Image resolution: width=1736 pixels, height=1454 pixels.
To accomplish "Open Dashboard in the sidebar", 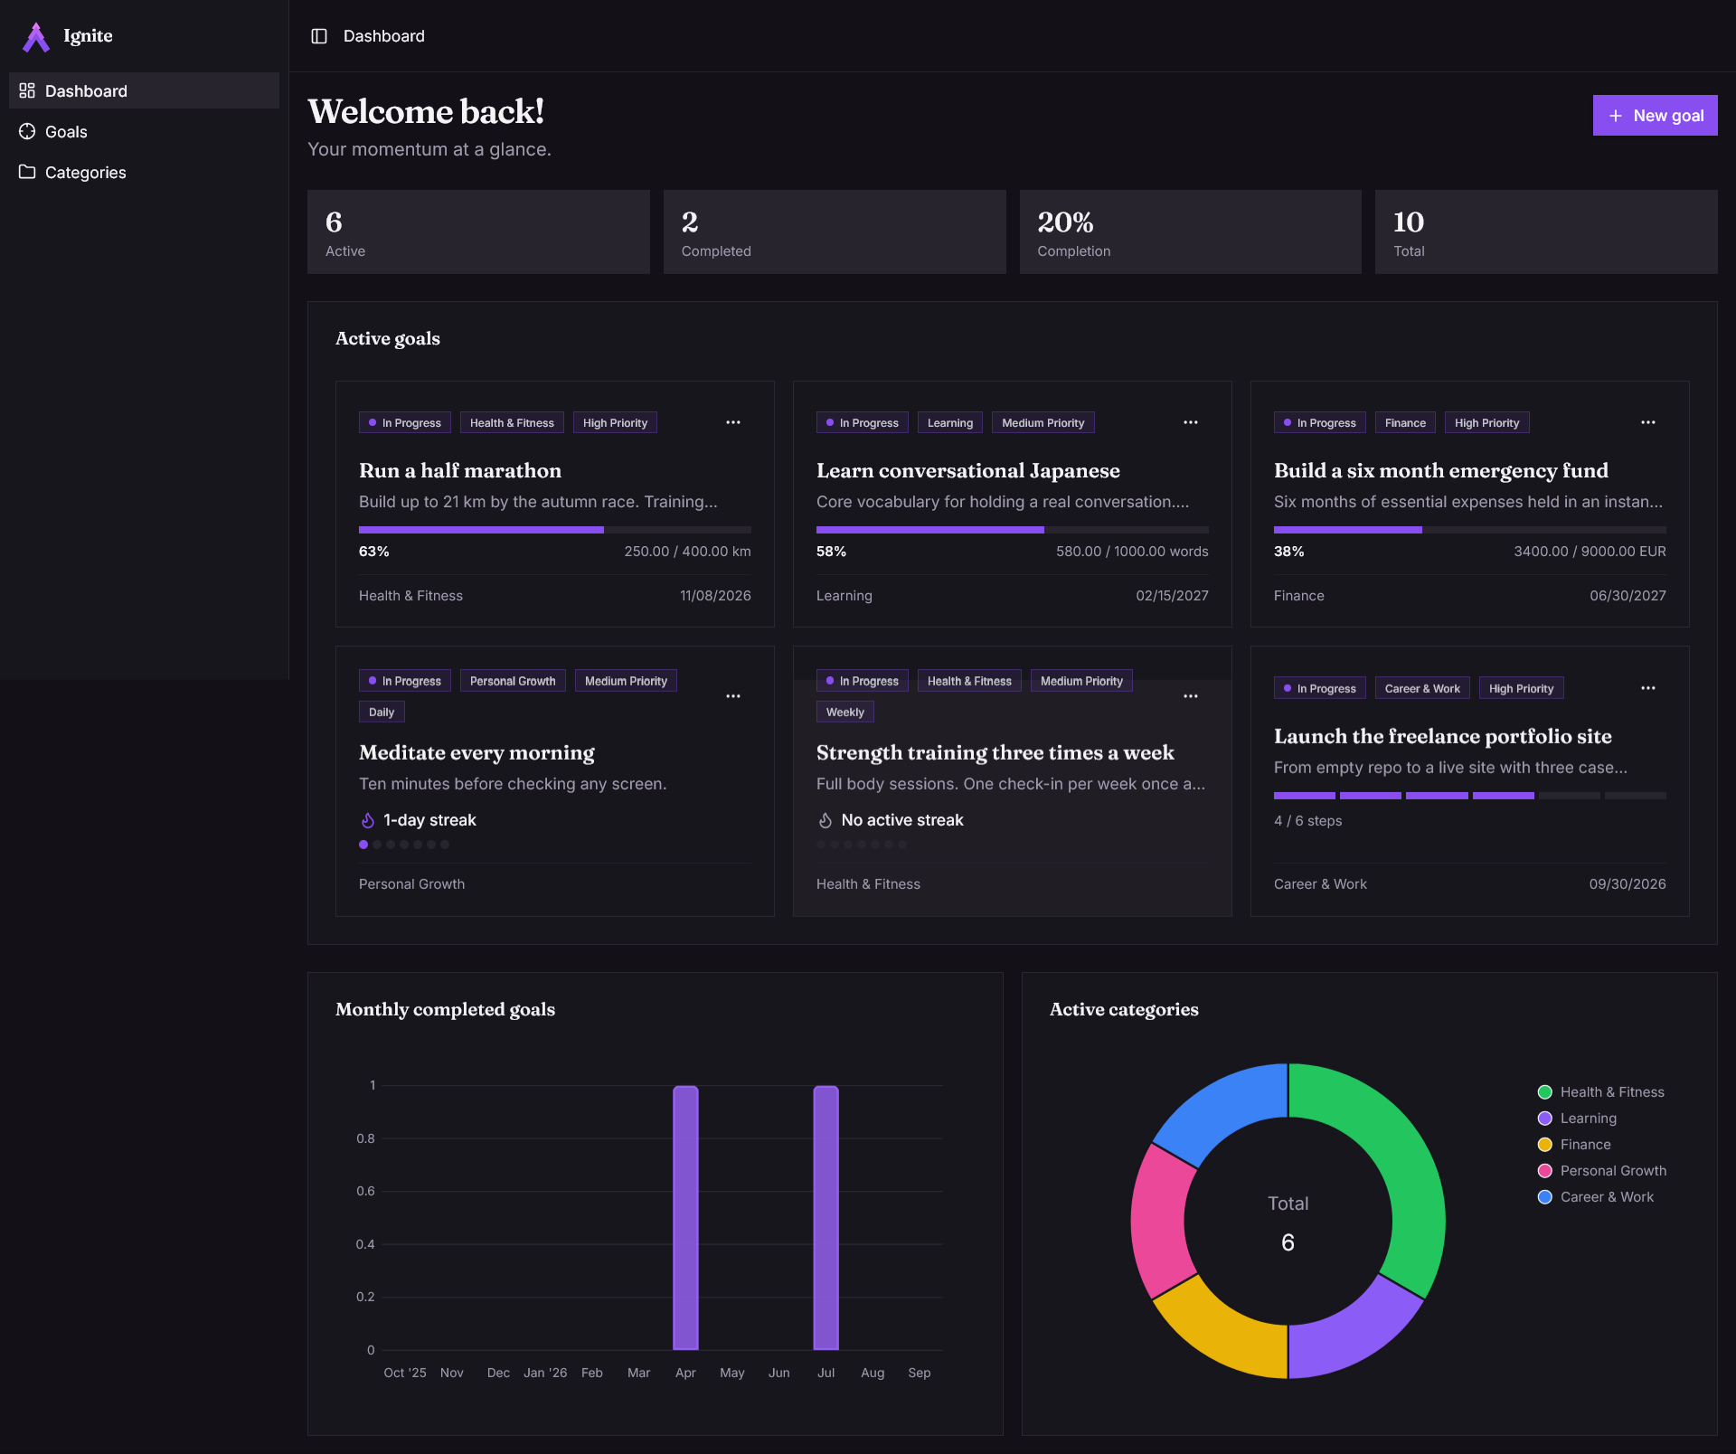I will [x=144, y=90].
